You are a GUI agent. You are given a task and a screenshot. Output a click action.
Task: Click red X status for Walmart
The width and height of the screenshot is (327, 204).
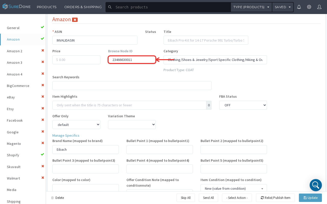[43, 178]
